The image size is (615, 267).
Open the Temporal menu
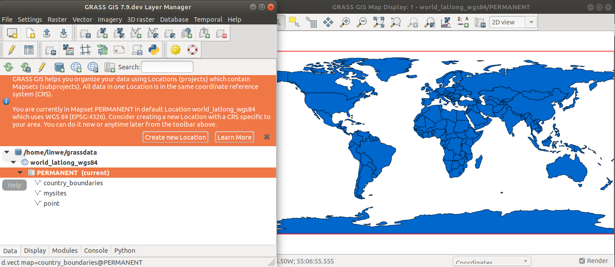208,20
